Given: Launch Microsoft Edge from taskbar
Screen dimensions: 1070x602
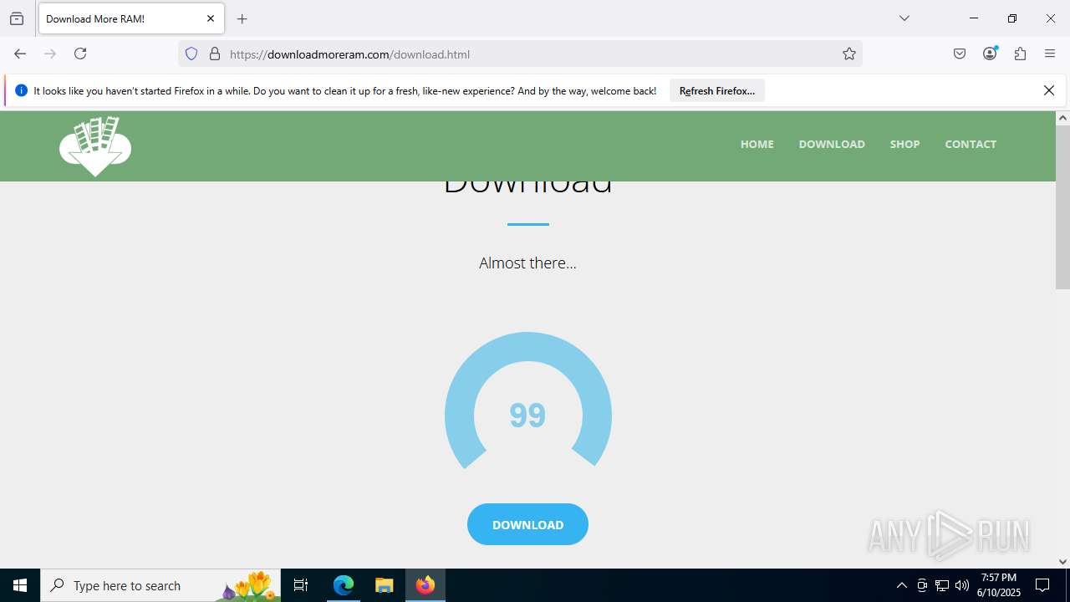Looking at the screenshot, I should pyautogui.click(x=344, y=585).
